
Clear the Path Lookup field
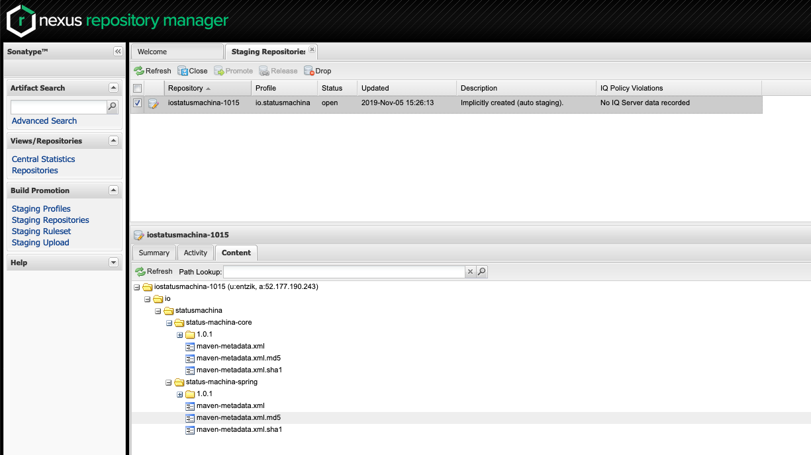tap(470, 272)
